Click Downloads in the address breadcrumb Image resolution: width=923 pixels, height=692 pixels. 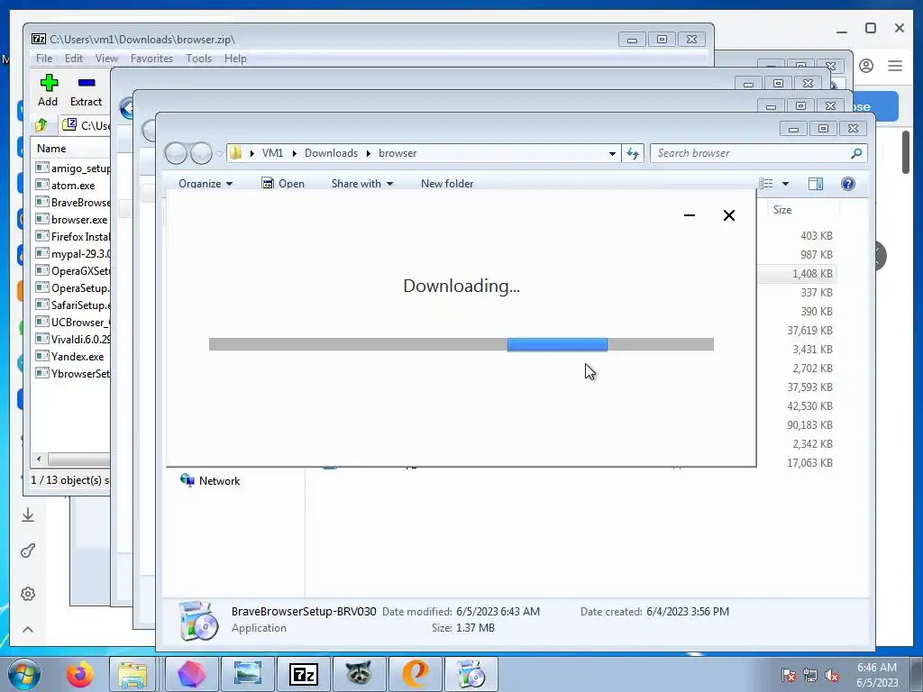(x=331, y=153)
